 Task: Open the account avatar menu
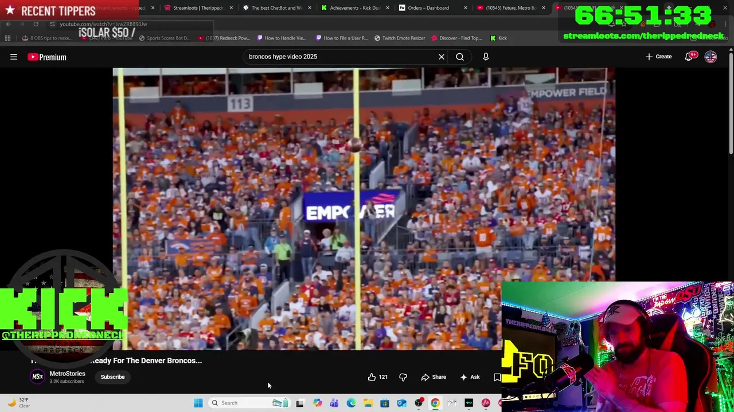(710, 57)
